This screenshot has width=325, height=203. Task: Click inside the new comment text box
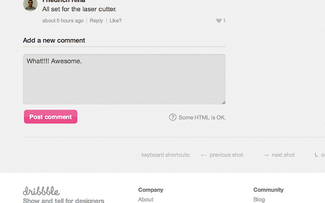coord(124,79)
